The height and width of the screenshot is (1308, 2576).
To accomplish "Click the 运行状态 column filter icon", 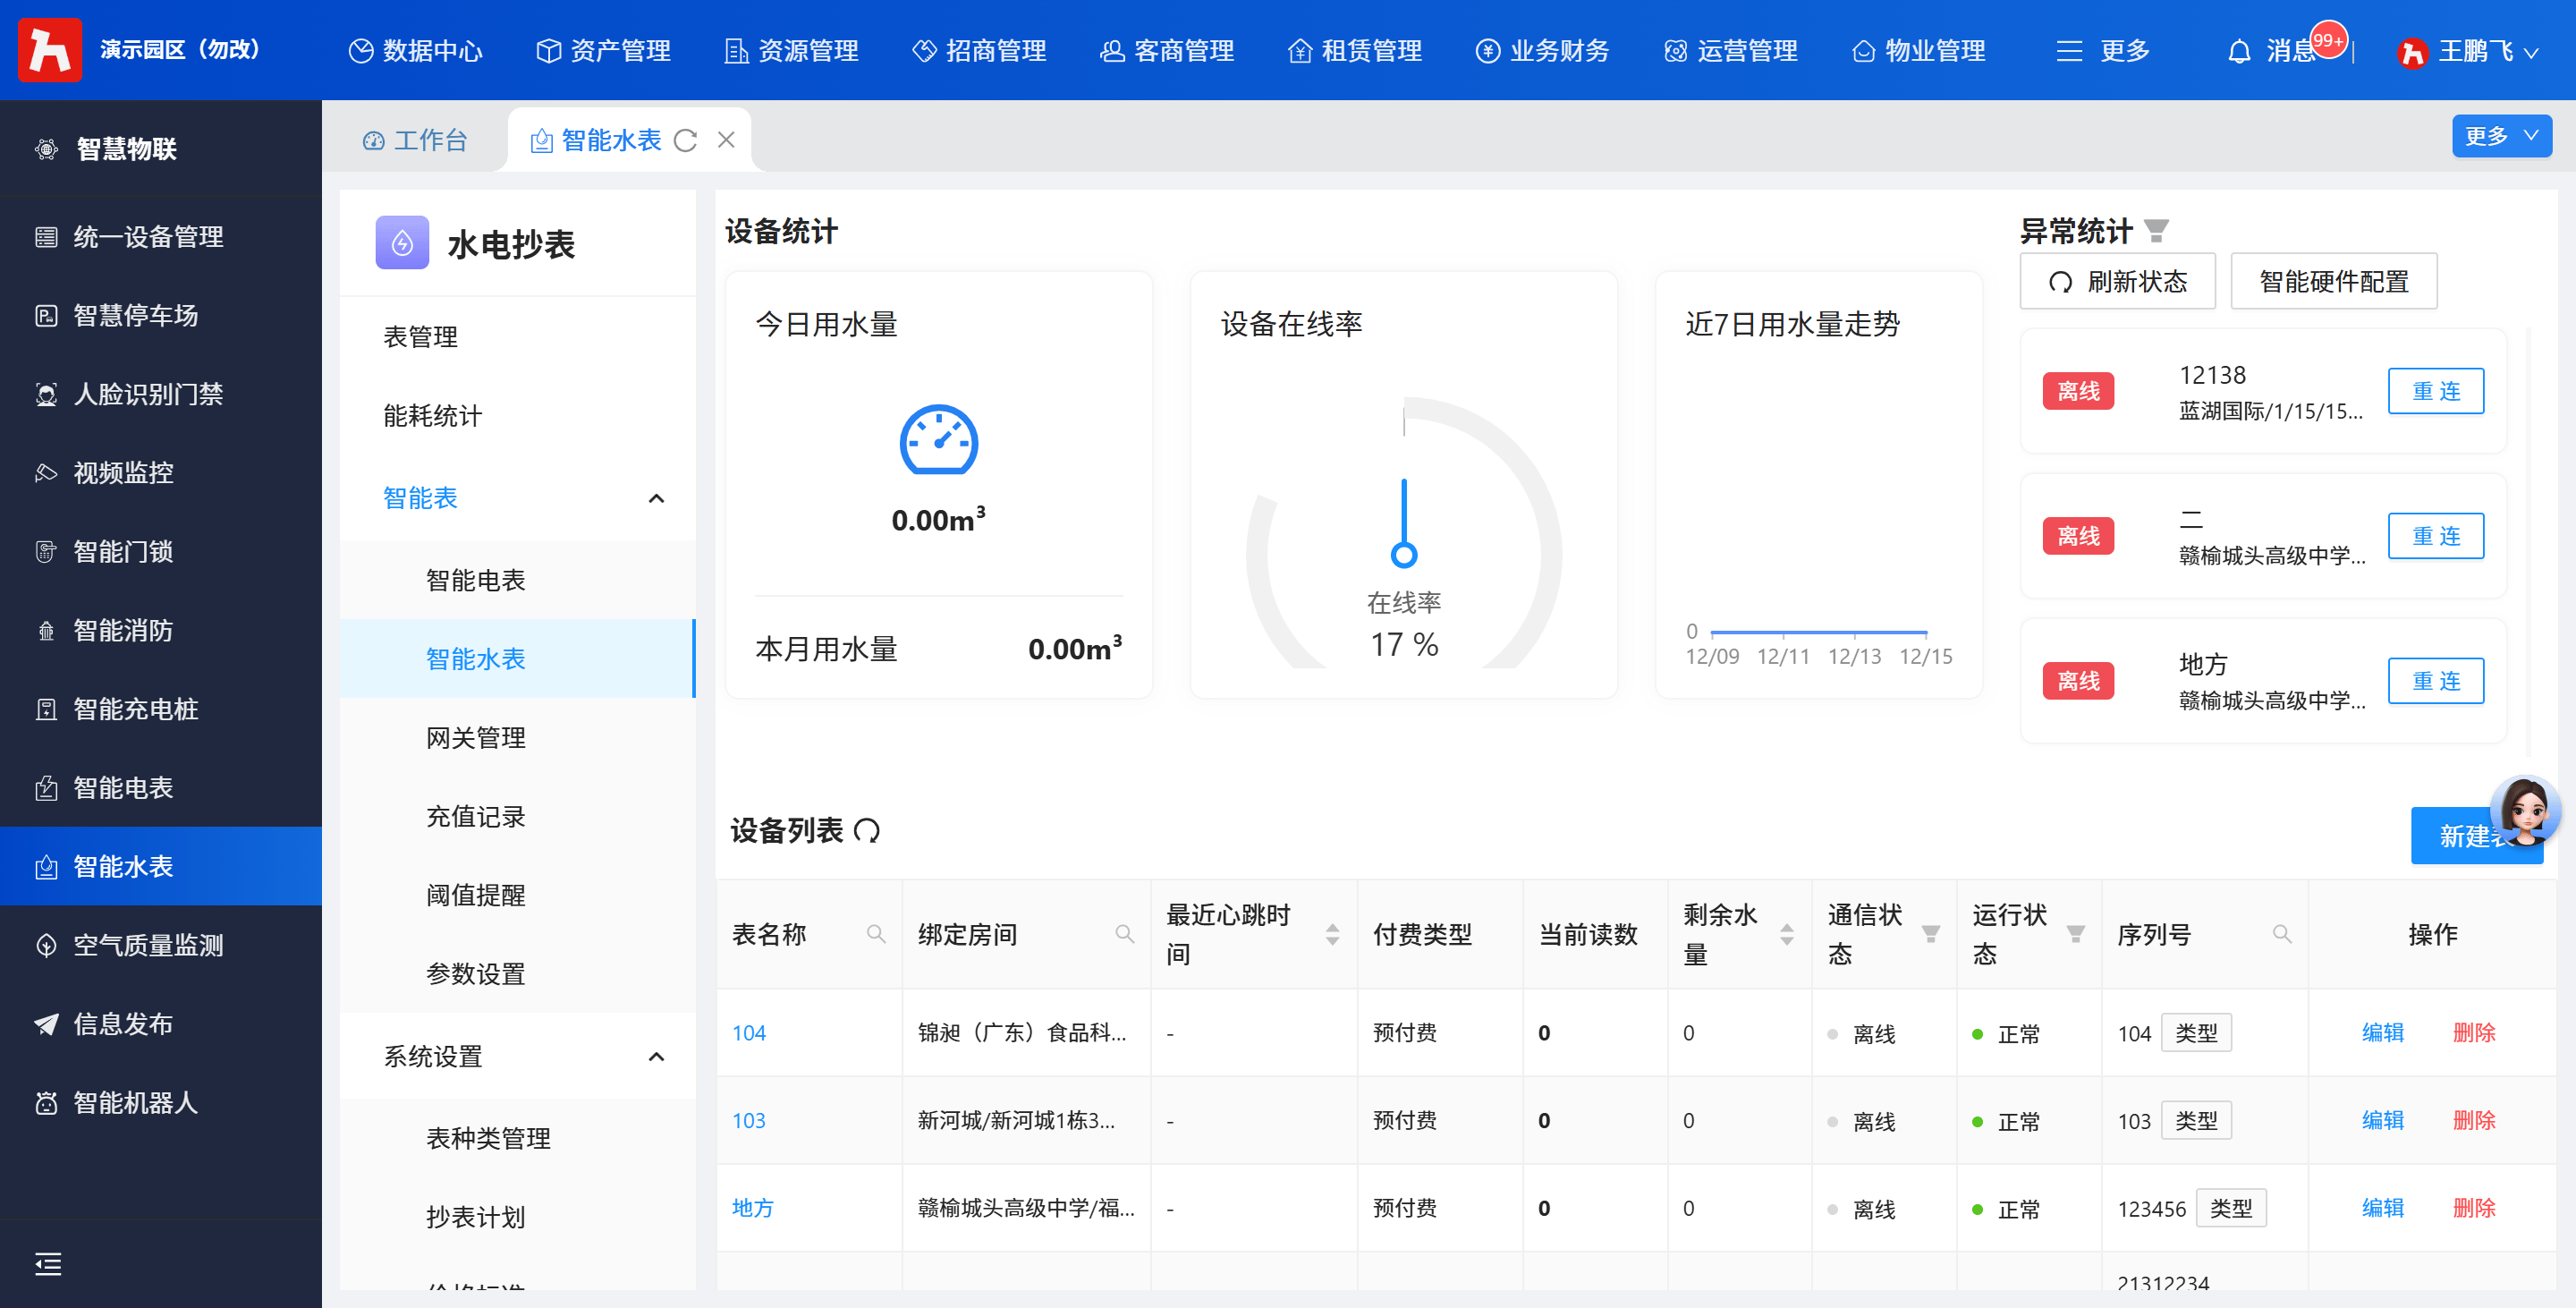I will (x=2076, y=934).
